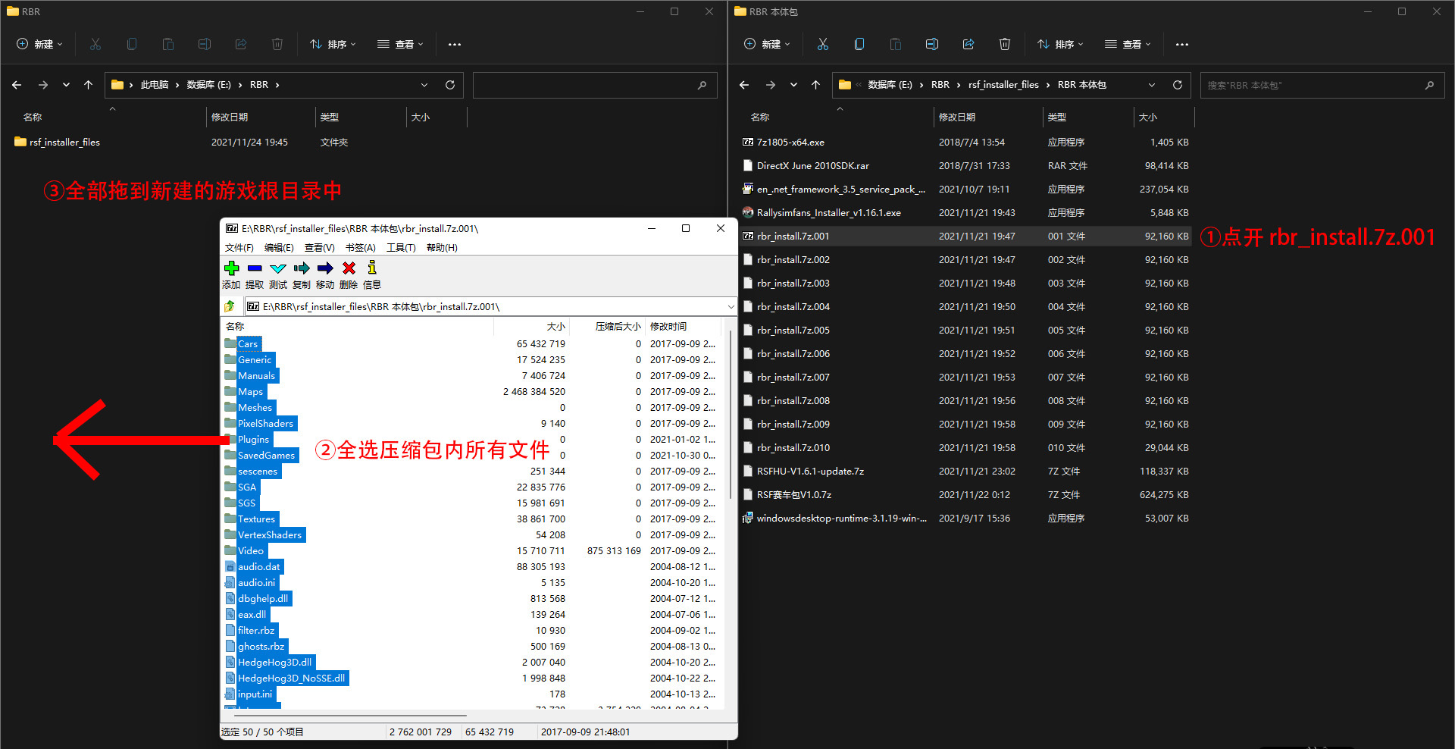Open 7-Zip 文件(F) menu
This screenshot has width=1455, height=749.
239,248
